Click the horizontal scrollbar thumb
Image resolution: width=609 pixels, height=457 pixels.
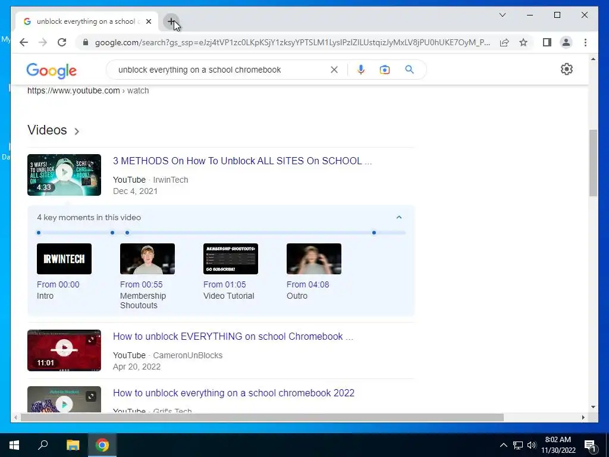(262, 417)
